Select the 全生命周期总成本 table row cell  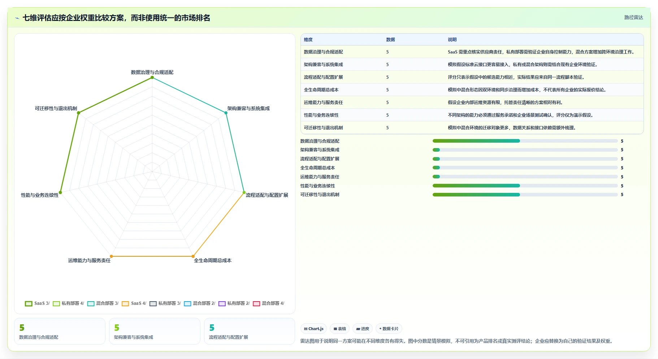[321, 90]
